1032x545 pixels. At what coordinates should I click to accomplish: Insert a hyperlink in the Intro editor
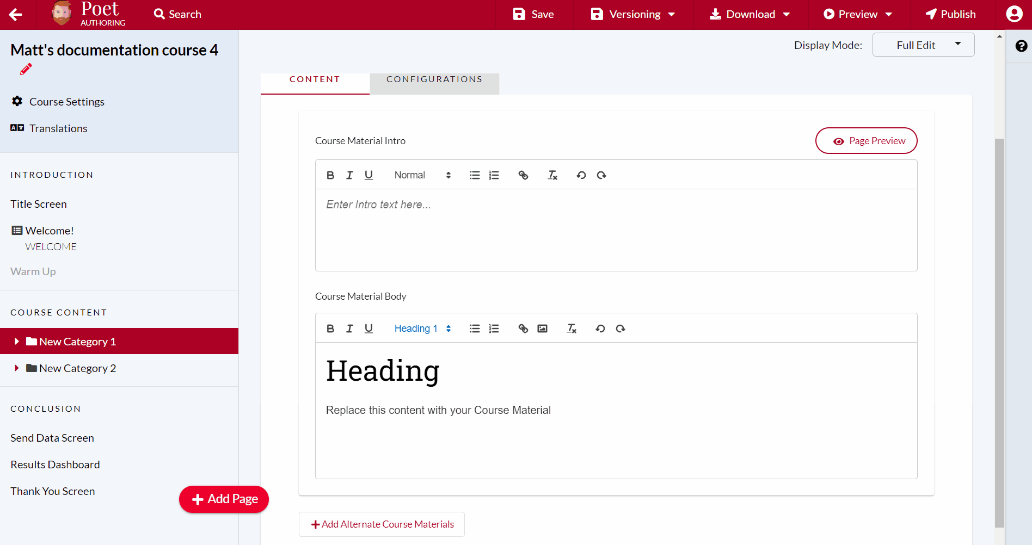(x=523, y=175)
